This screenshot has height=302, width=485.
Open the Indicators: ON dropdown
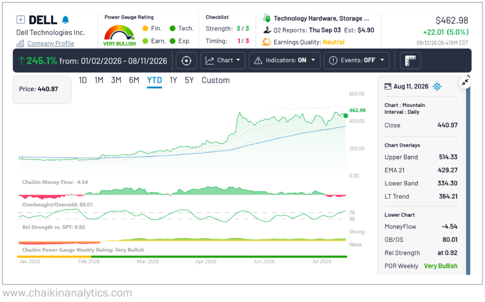pos(284,60)
